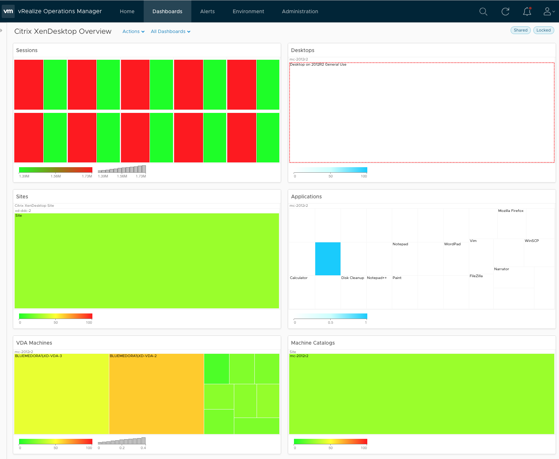Select the green Site tile under xd-ddc-2
559x459 pixels.
(147, 261)
